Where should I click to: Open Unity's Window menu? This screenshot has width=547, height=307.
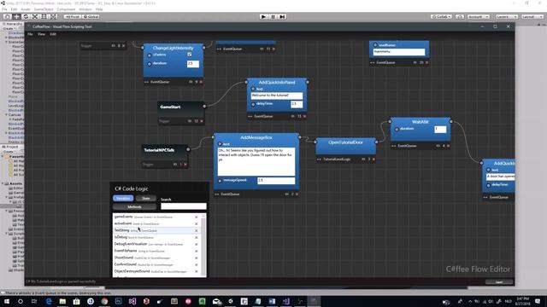click(85, 9)
